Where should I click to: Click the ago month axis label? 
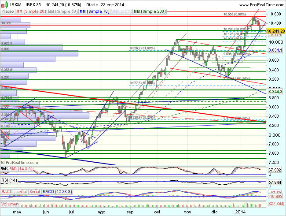[101, 212]
